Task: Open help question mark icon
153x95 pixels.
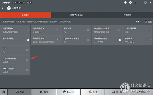Action: 130,3
